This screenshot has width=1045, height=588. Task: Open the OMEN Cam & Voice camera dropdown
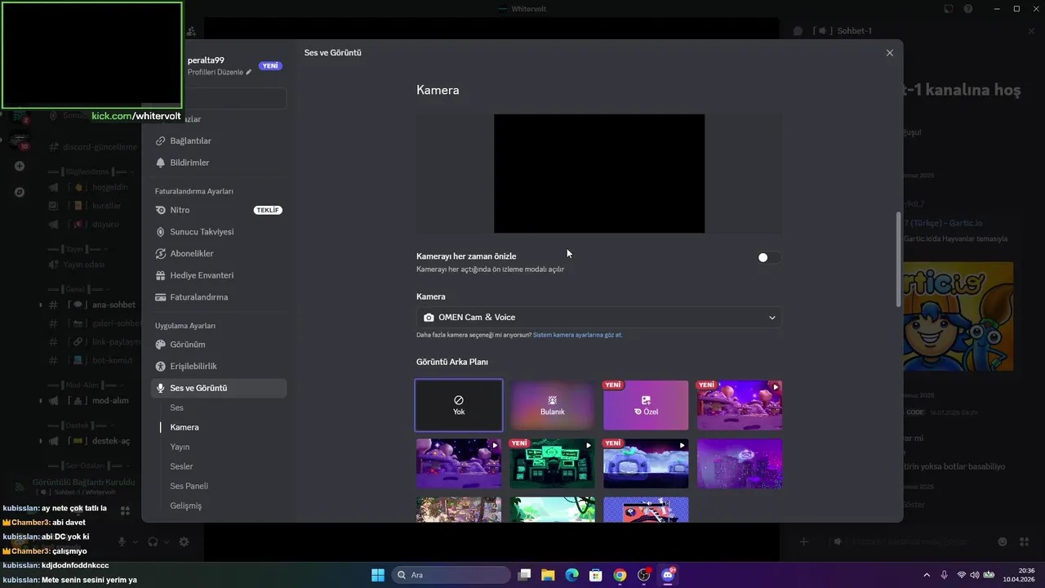[598, 317]
